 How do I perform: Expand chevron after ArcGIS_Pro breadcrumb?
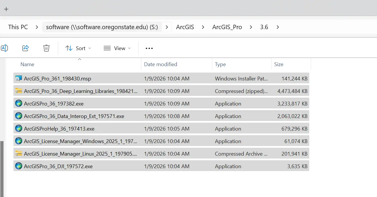[x=251, y=27]
